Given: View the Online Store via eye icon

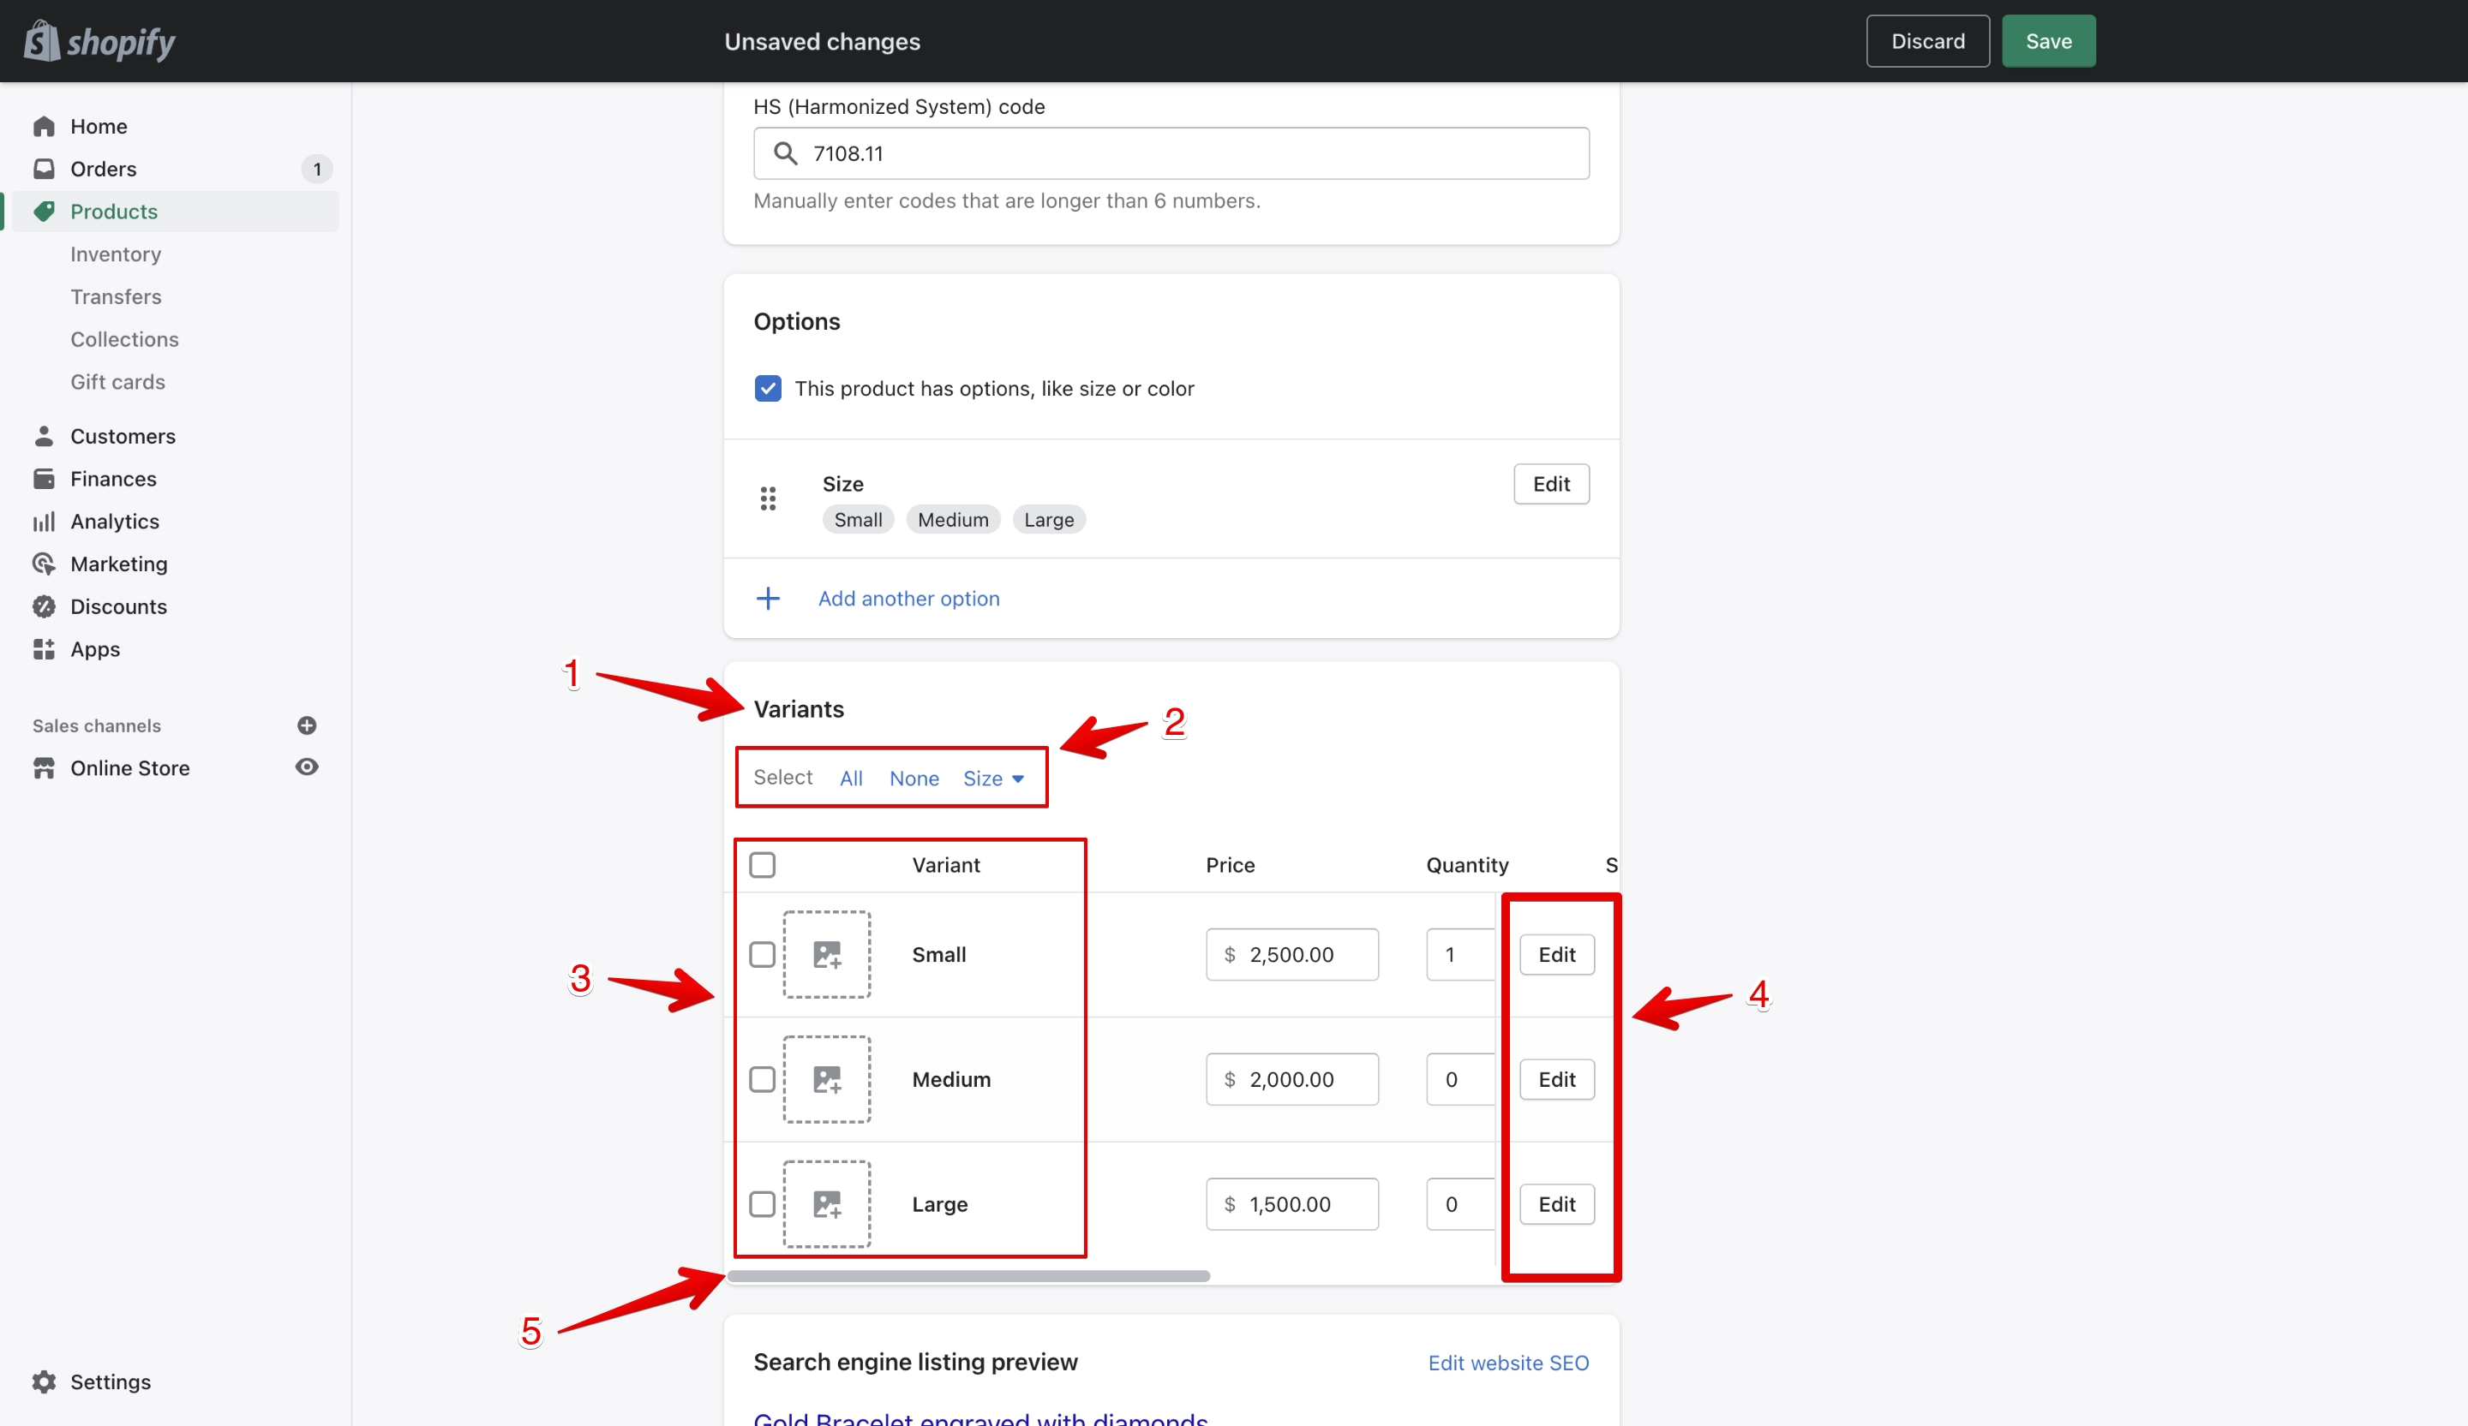Looking at the screenshot, I should pos(307,767).
